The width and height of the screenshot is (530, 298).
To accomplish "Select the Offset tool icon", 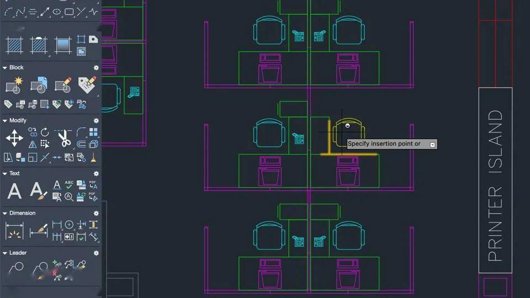I will point(81,144).
